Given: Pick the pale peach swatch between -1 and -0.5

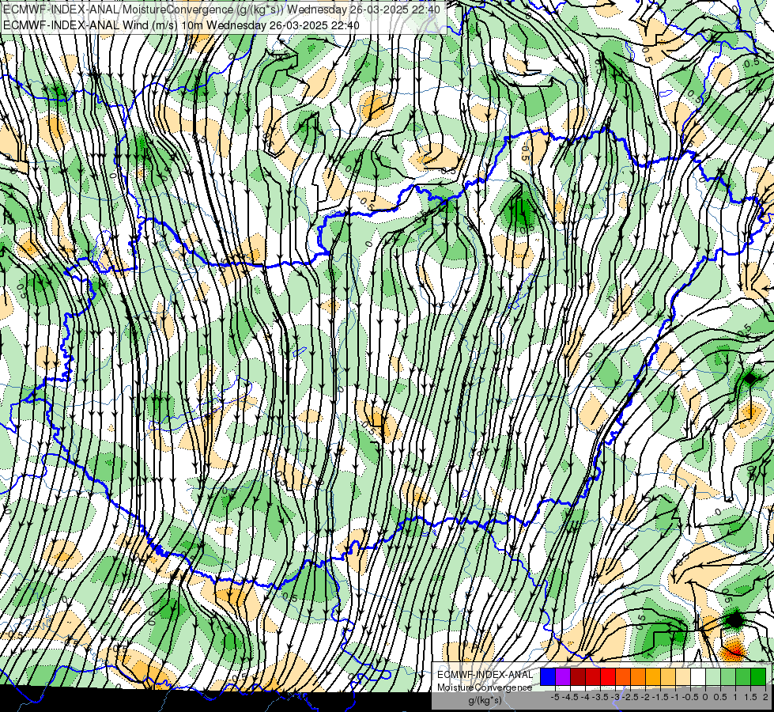Looking at the screenshot, I should click(x=682, y=677).
